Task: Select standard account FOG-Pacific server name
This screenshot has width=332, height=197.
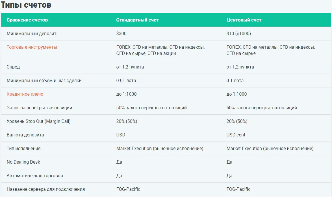Action: point(128,189)
